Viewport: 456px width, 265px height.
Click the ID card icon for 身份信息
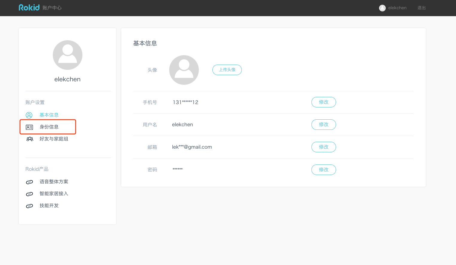[x=29, y=127]
